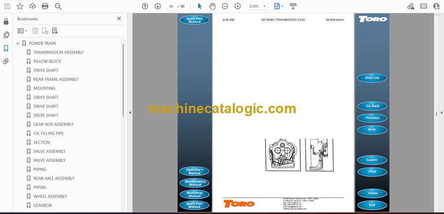The image size is (444, 214).
Task: Open REAR AXLE ASSEMBLY bookmark
Action: click(x=54, y=179)
